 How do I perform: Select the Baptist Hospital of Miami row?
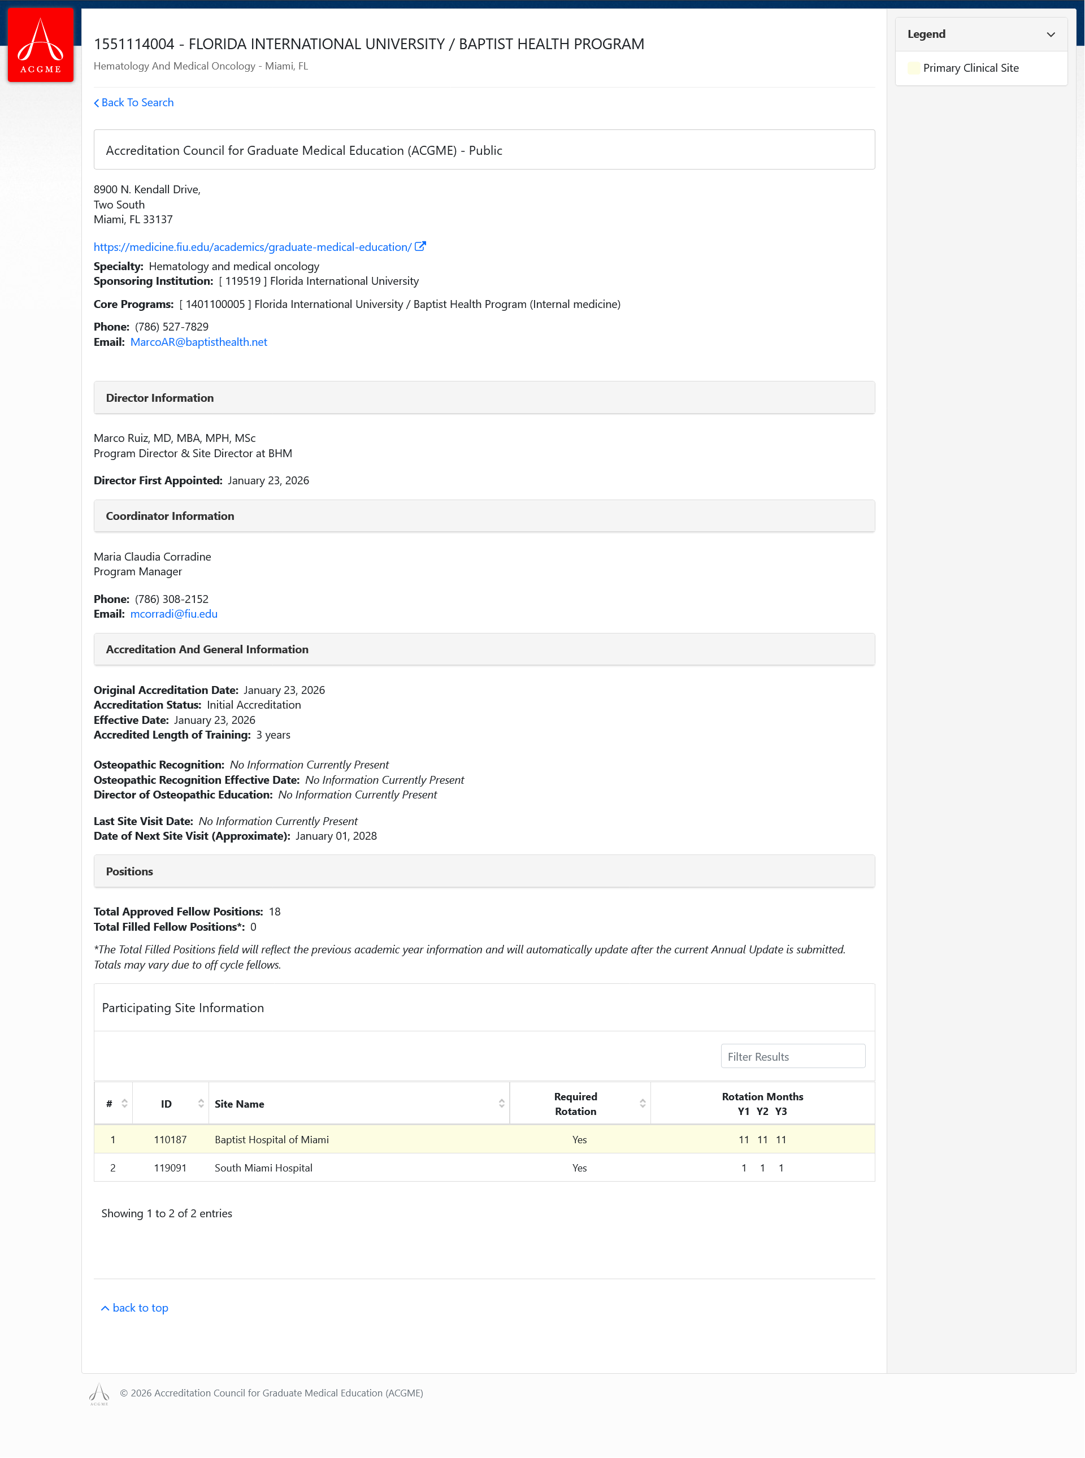pos(271,1139)
